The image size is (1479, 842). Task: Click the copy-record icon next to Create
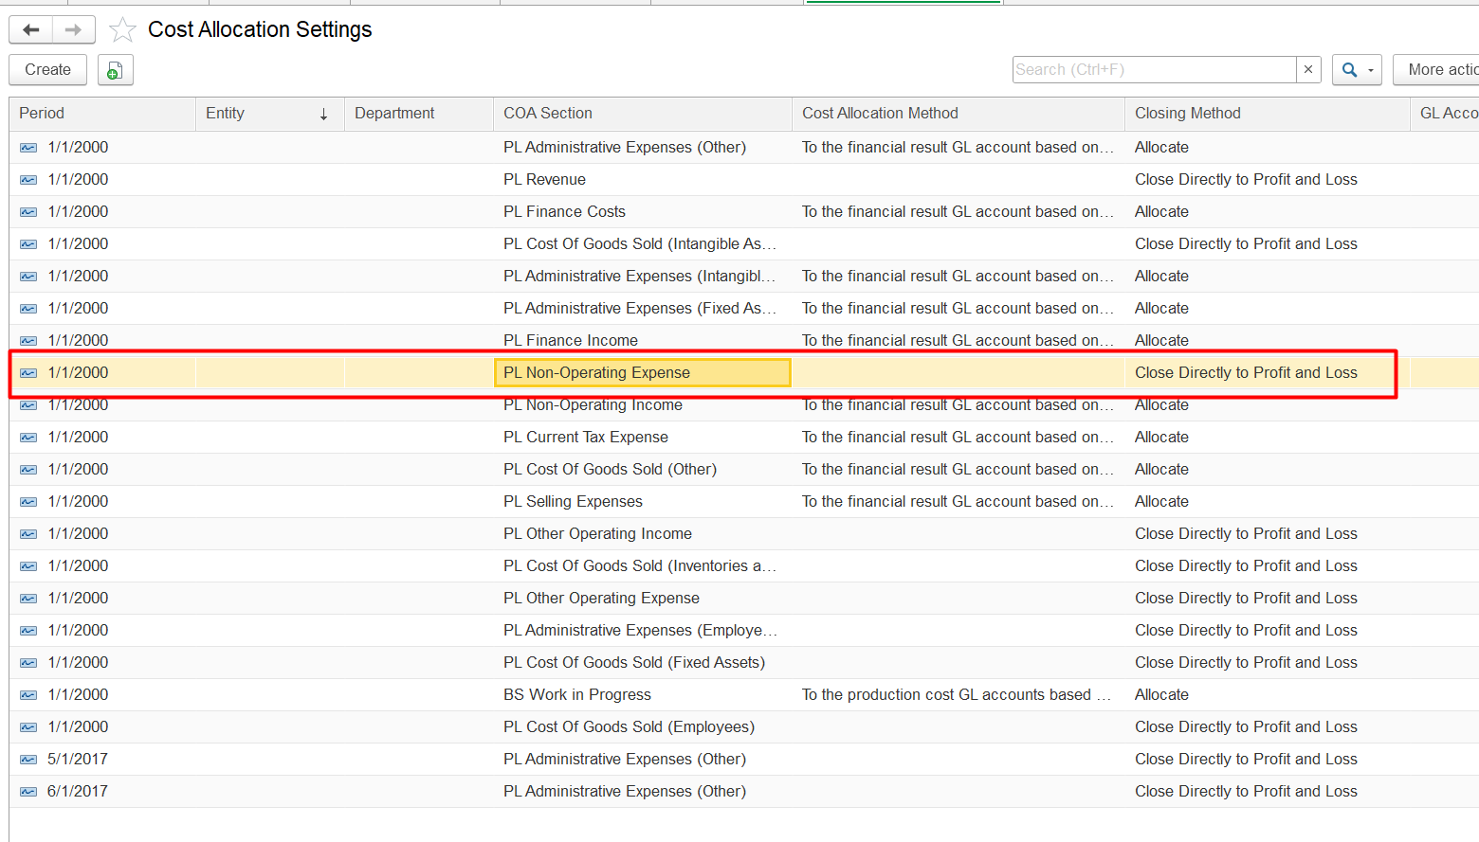point(115,70)
